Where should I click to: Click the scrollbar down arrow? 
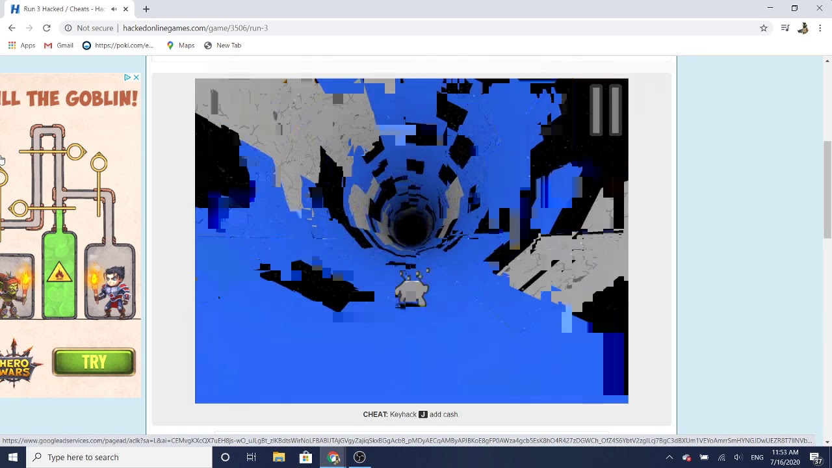tap(827, 442)
